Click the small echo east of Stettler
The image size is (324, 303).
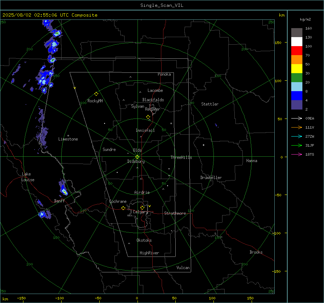216,125
